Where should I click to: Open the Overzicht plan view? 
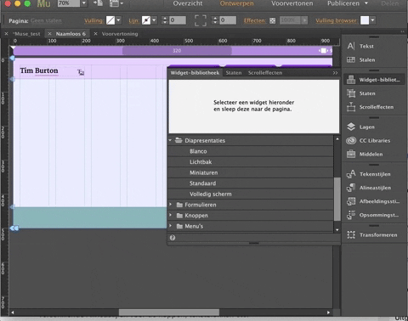click(x=188, y=3)
